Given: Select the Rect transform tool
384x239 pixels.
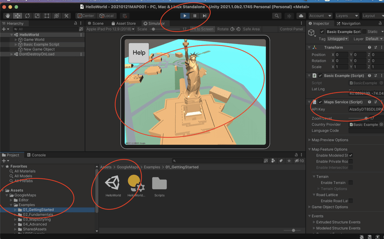Looking at the screenshot, I should click(x=47, y=16).
